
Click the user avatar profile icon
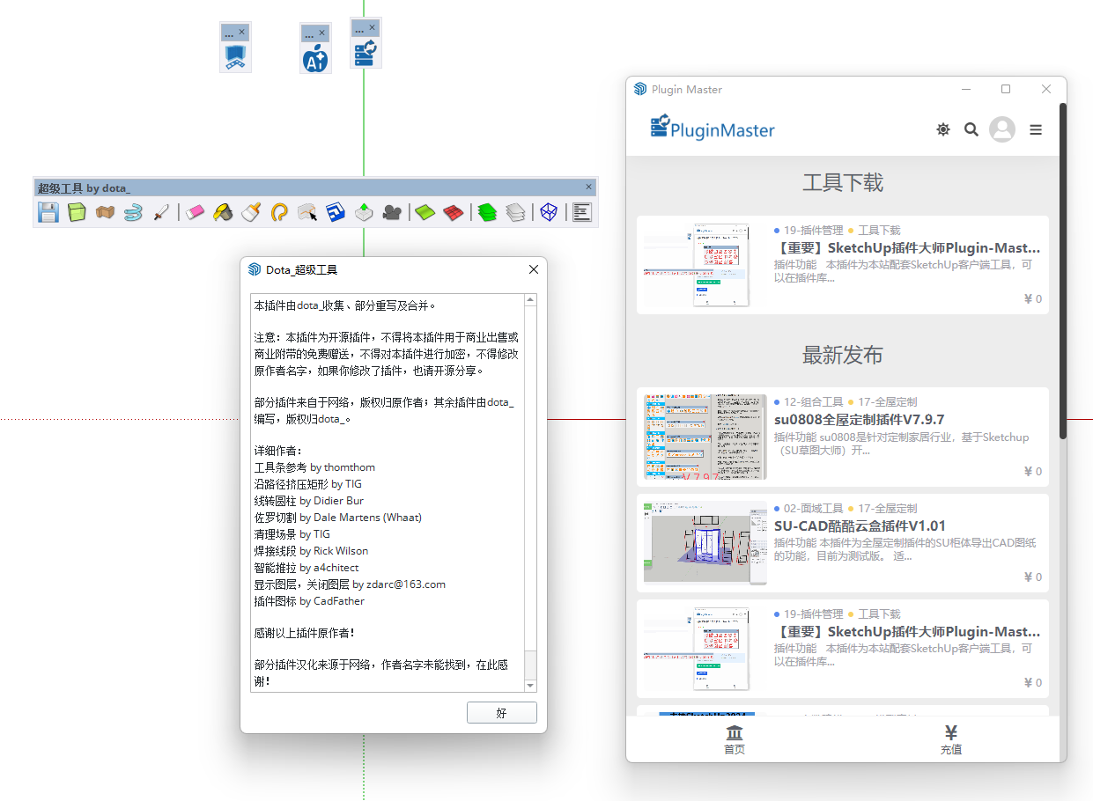[x=1002, y=129]
